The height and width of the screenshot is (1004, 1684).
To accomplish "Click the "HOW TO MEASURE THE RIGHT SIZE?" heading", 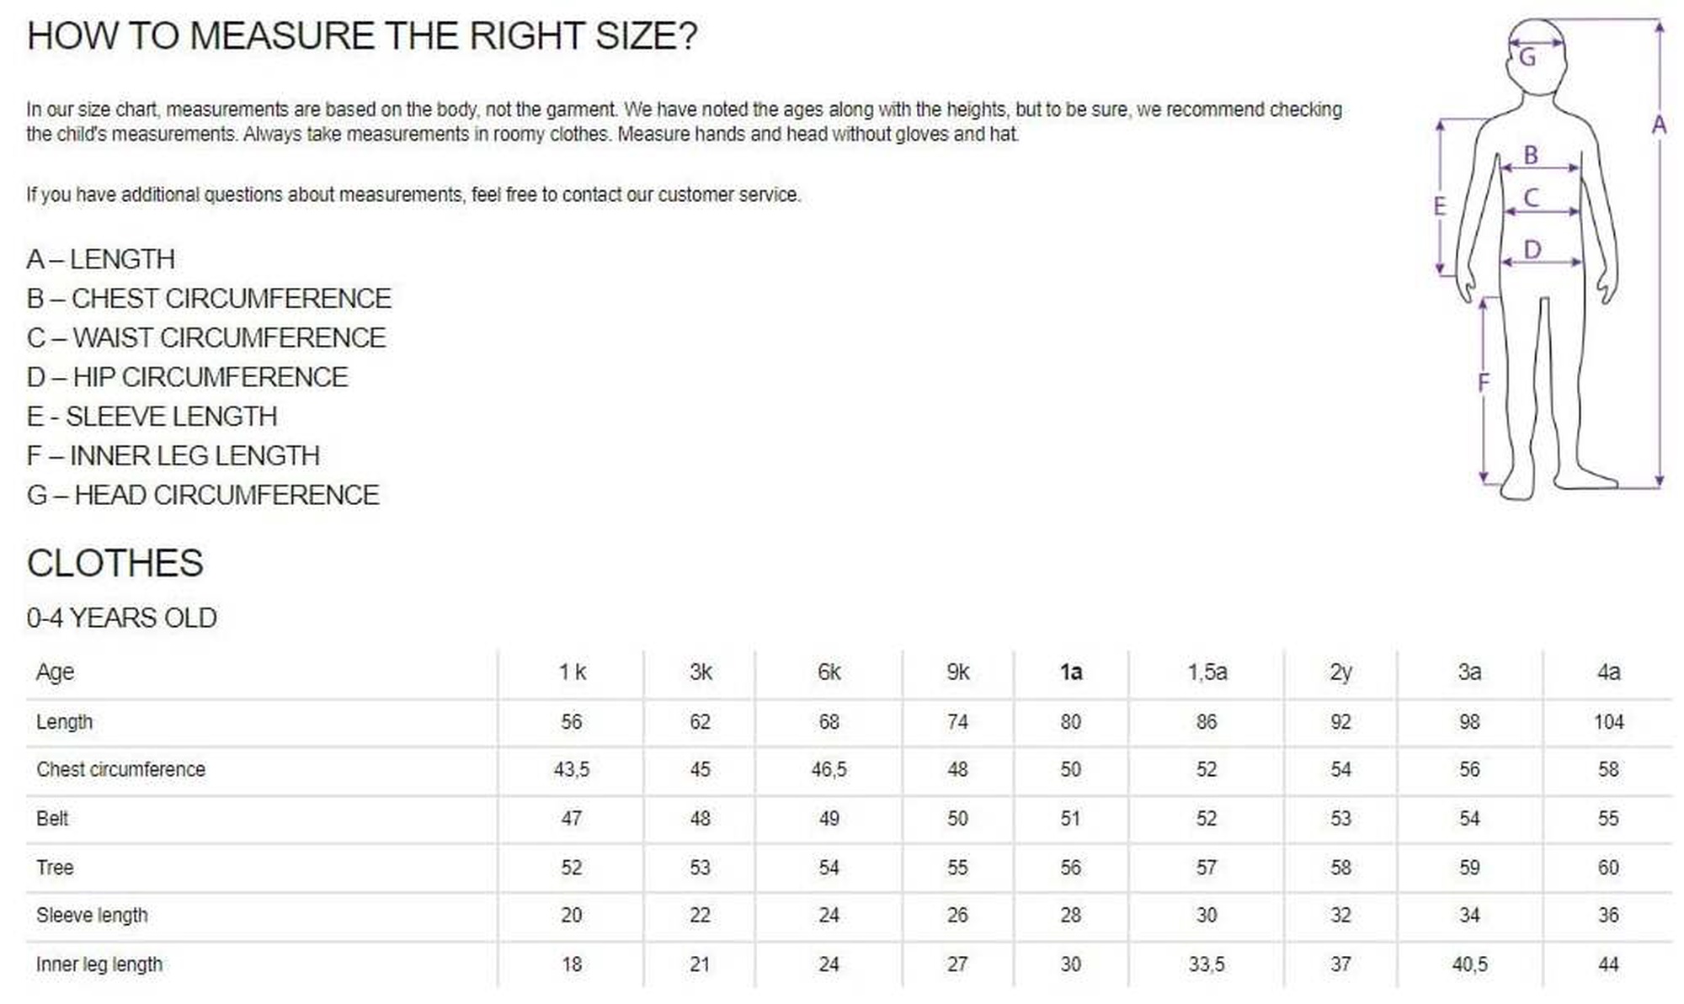I will pos(362,36).
